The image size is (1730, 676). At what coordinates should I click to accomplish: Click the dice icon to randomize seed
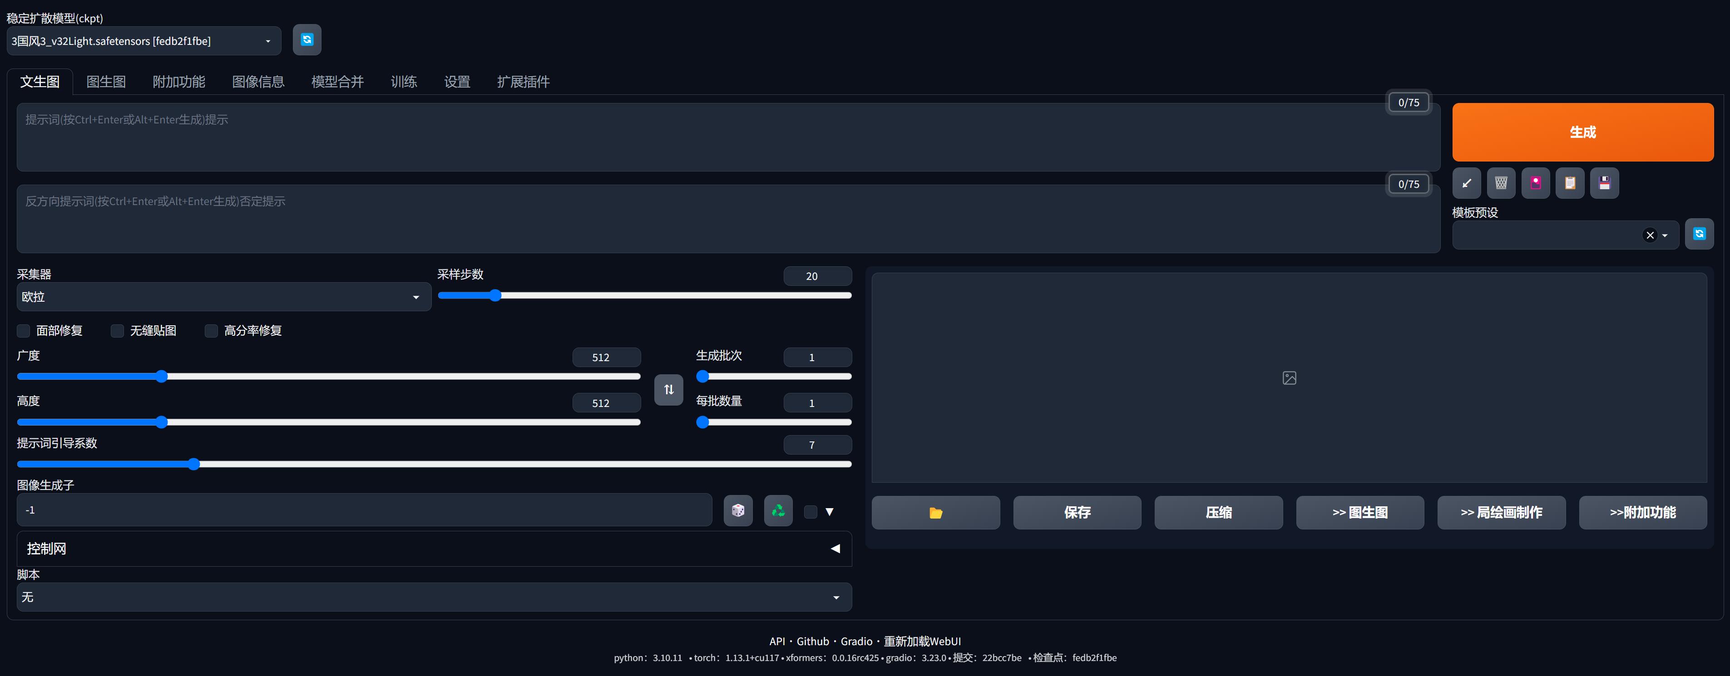coord(737,510)
